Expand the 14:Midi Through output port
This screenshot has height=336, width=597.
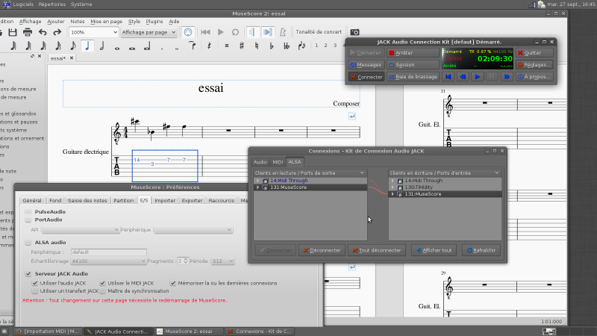point(257,181)
